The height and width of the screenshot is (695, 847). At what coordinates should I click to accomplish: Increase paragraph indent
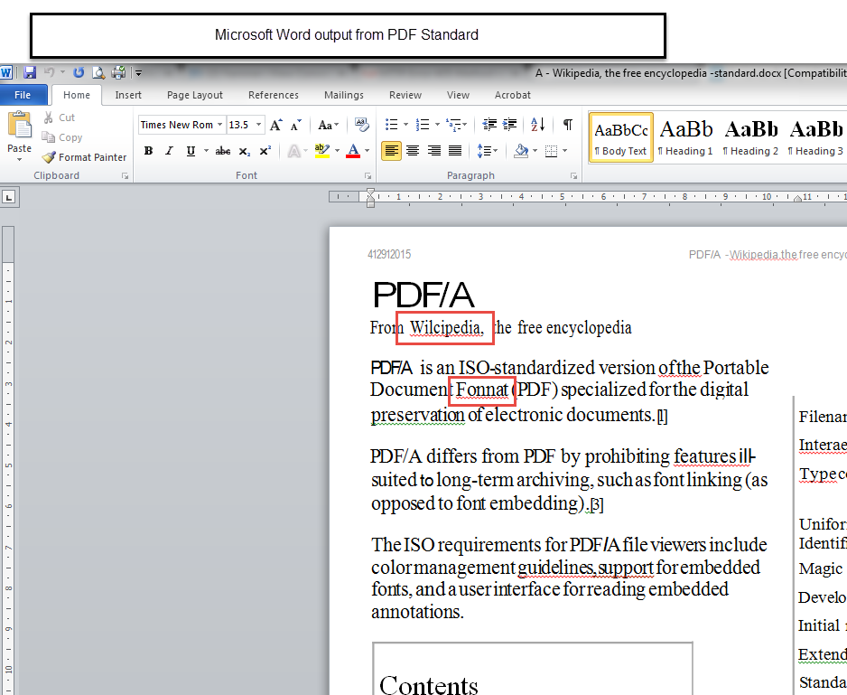point(511,125)
